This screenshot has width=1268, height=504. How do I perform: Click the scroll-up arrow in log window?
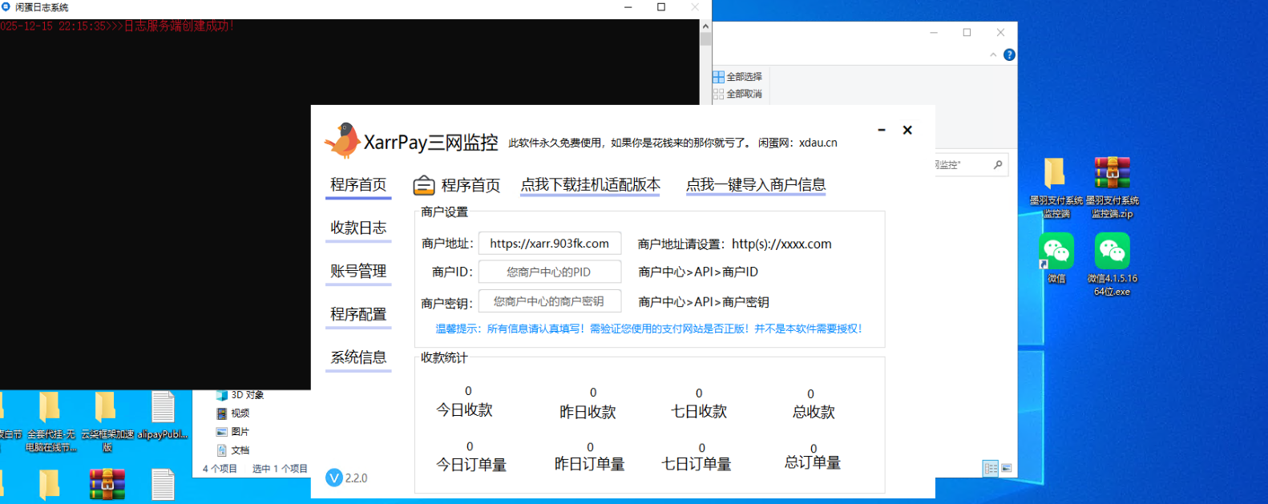[x=705, y=26]
